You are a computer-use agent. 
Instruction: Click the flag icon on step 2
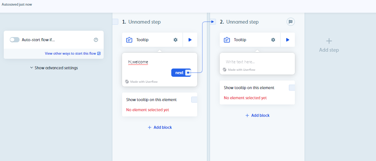291,22
